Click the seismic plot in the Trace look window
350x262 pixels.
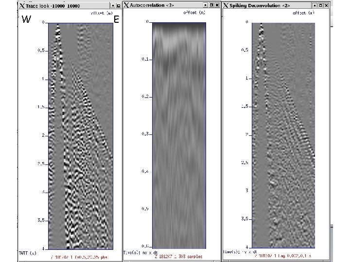(x=81, y=136)
